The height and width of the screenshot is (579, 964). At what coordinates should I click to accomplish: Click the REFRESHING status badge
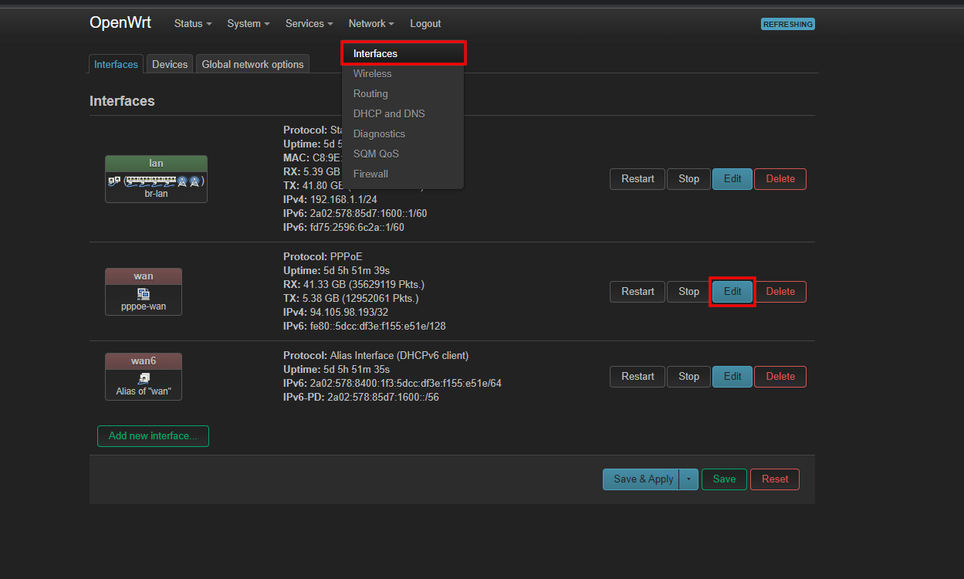tap(787, 24)
